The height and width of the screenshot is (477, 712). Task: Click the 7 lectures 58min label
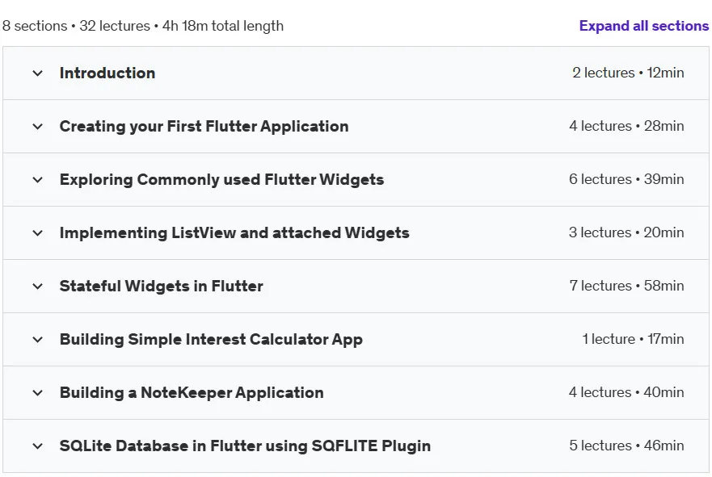pos(626,286)
